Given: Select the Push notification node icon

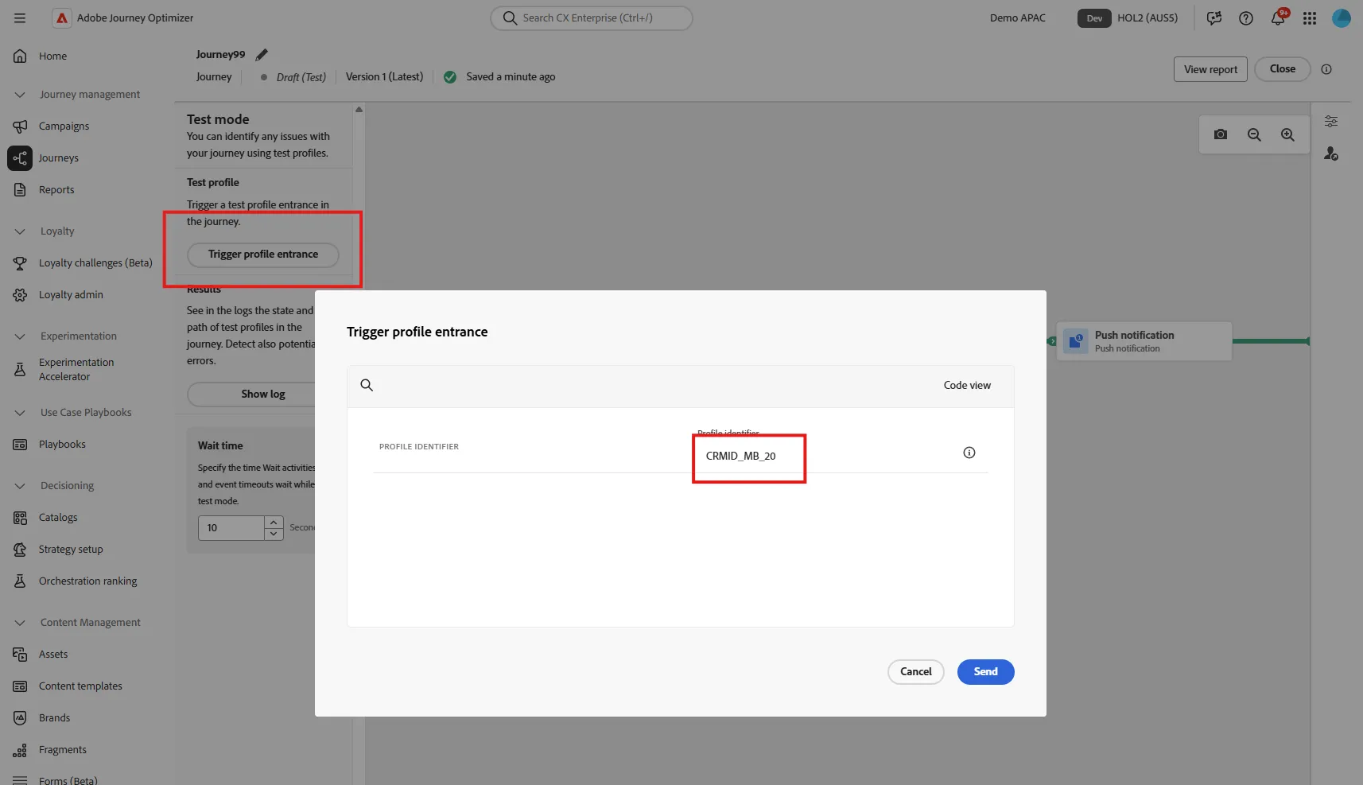Looking at the screenshot, I should tap(1076, 341).
